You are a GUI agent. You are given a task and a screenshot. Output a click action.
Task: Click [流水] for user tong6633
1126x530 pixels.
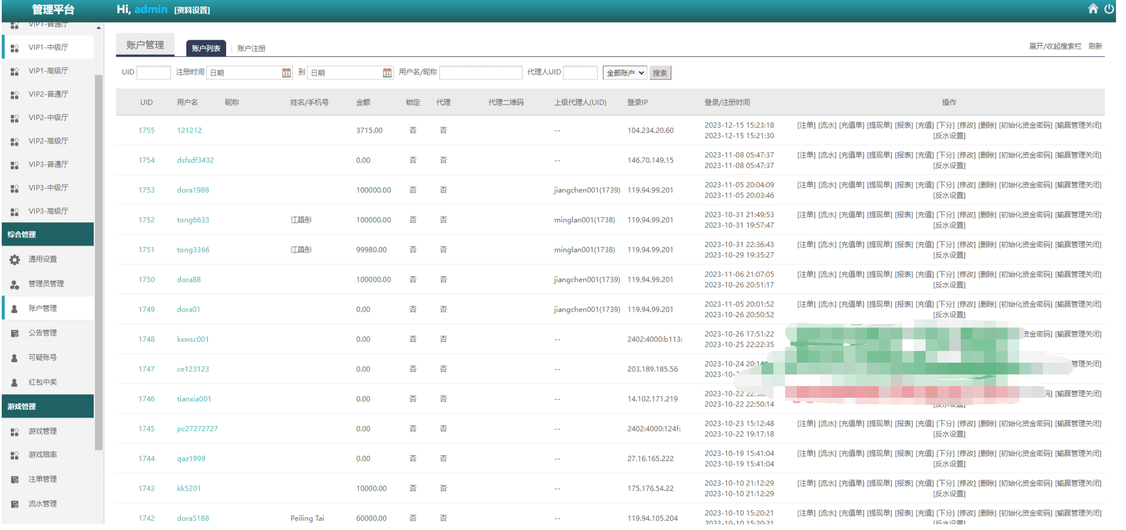tap(827, 215)
